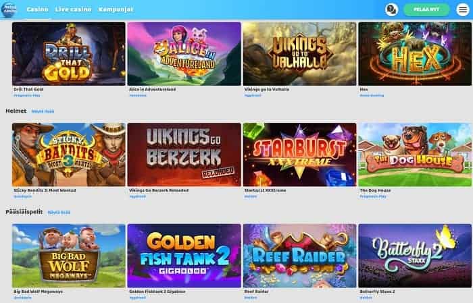Open The Dog House game thumbnail
473x303 pixels.
pyautogui.click(x=415, y=155)
